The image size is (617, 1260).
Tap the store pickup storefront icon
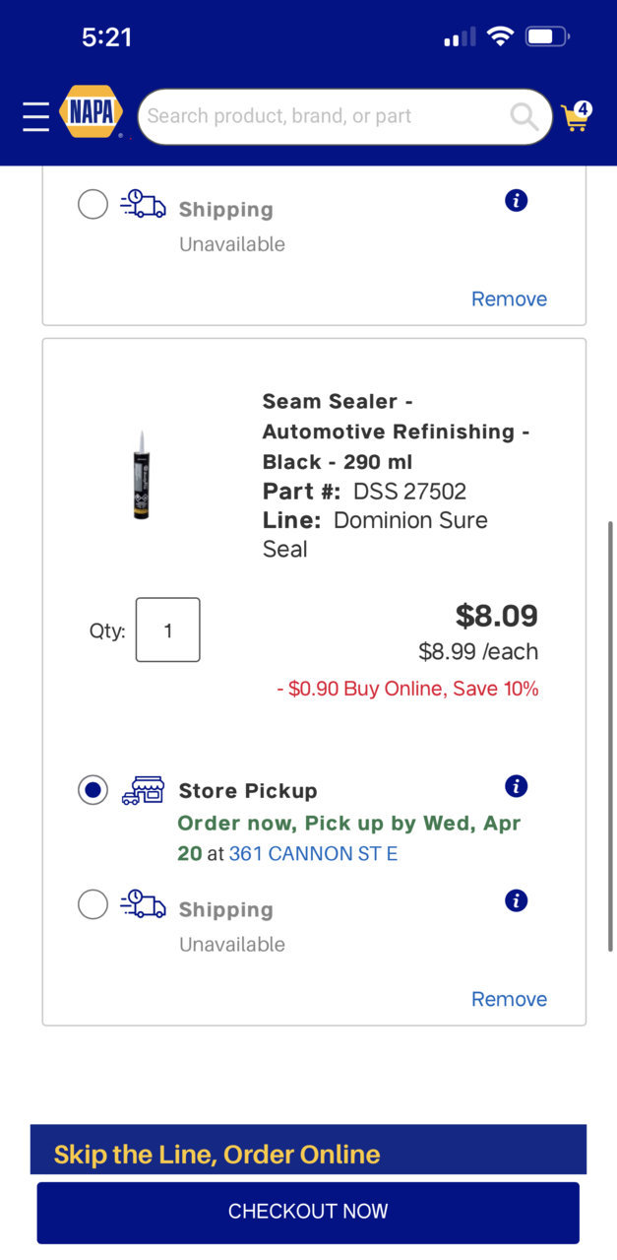[x=143, y=790]
